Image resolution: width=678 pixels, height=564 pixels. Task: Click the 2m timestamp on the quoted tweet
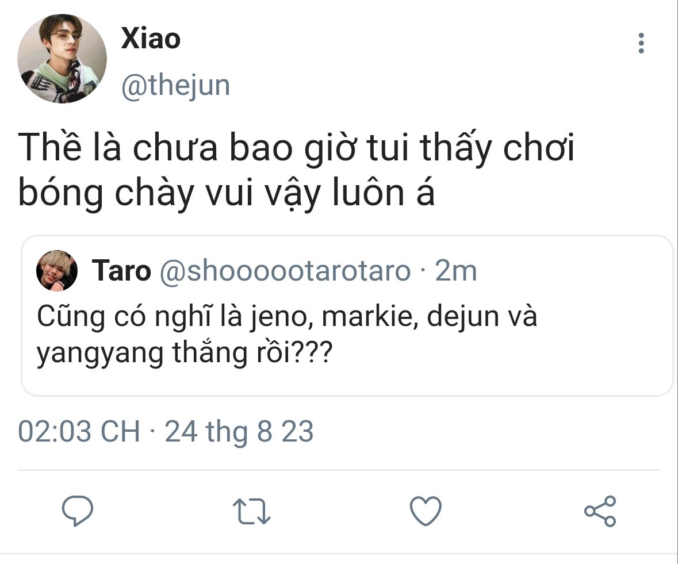point(456,271)
